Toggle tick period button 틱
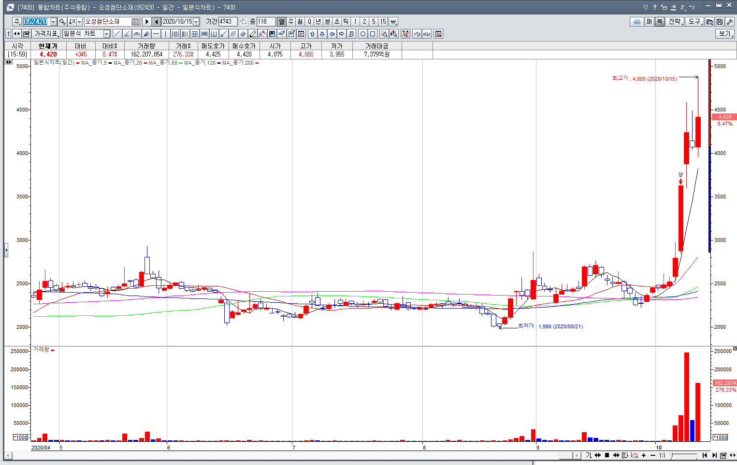The width and height of the screenshot is (737, 465). [x=346, y=22]
